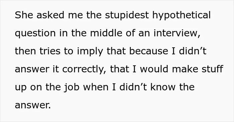Click the word "job" in the paragraph

pos(72,87)
